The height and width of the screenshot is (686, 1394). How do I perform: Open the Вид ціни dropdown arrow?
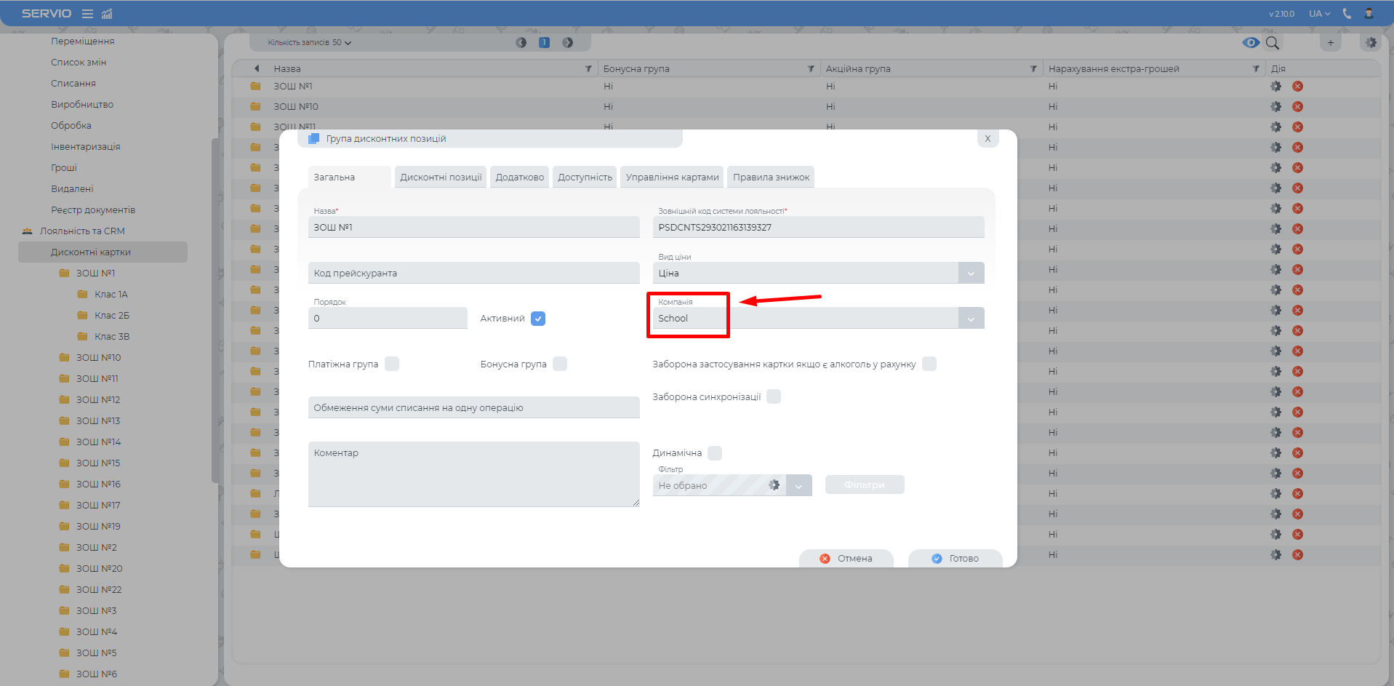pos(971,274)
